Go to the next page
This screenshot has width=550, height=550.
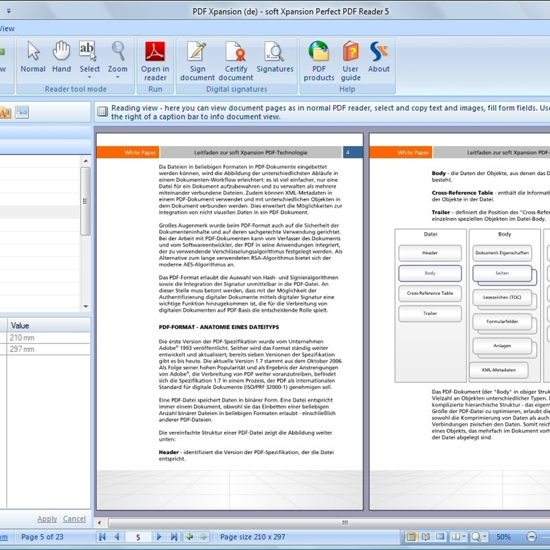pos(159,537)
